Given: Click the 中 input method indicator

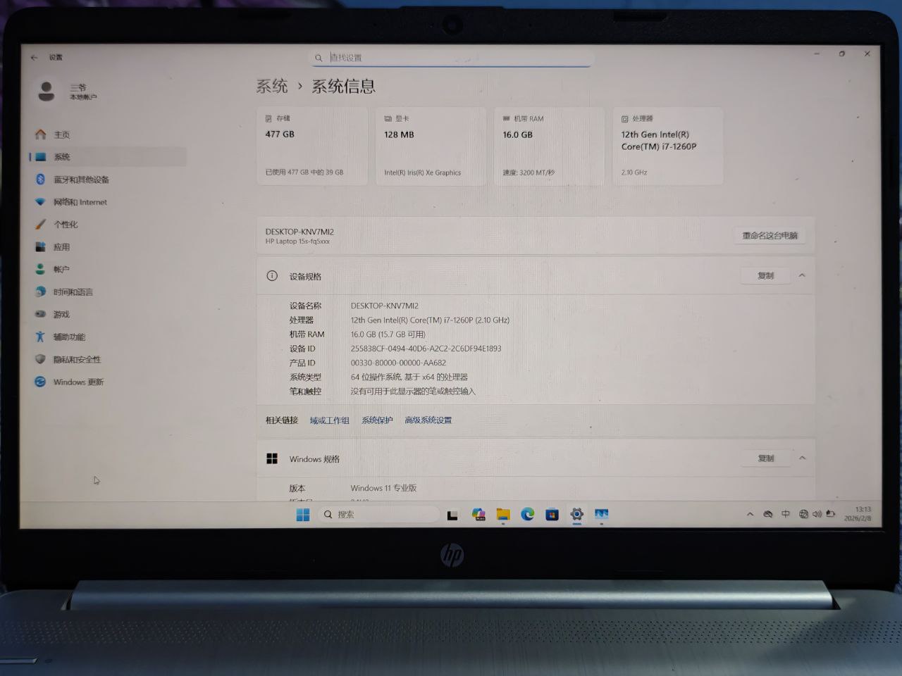Looking at the screenshot, I should pyautogui.click(x=786, y=515).
